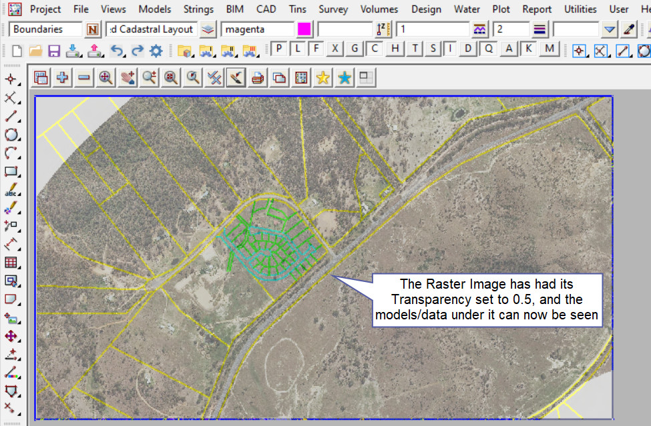Select the arc tool in left toolbar
651x426 pixels.
(x=11, y=153)
